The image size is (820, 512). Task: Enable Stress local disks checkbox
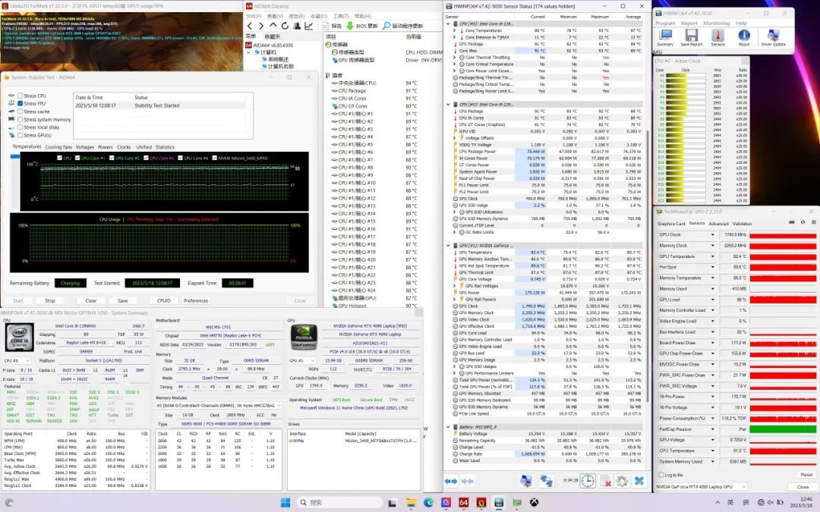click(20, 127)
